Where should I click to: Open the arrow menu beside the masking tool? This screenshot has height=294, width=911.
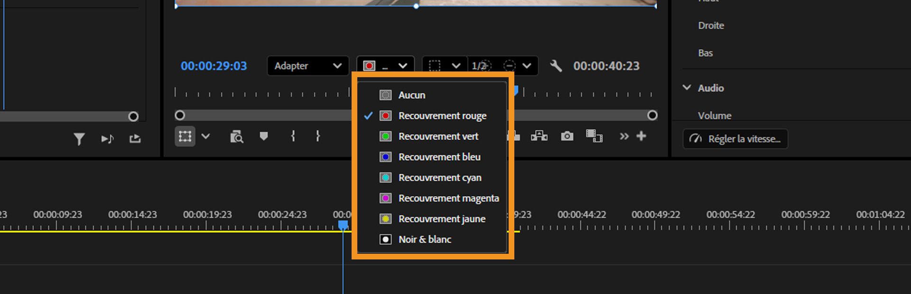[x=205, y=136]
